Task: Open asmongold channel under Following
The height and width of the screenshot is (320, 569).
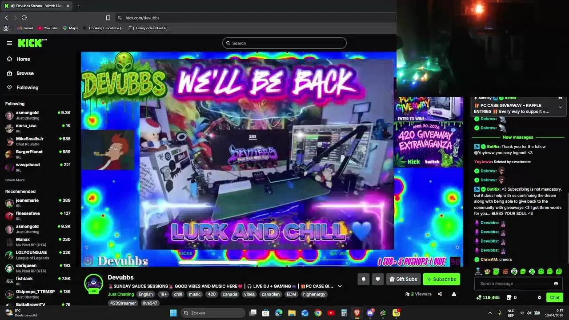Action: tap(38, 115)
